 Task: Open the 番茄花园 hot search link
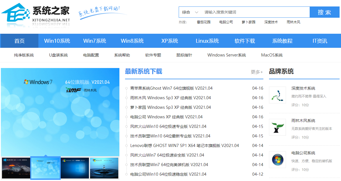[204, 22]
